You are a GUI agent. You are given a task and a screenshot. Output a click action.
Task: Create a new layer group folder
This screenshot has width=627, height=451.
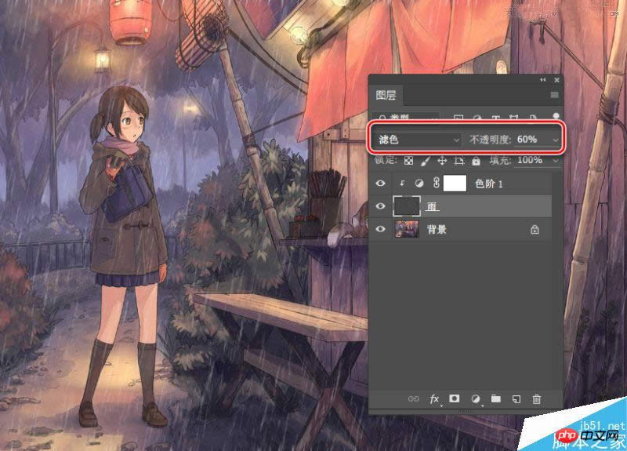pyautogui.click(x=495, y=399)
